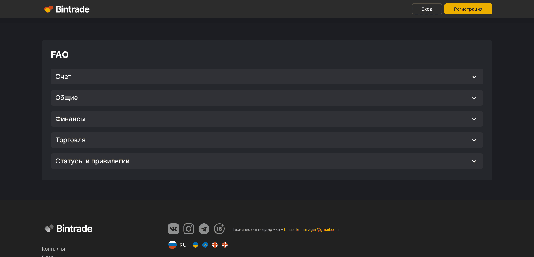This screenshot has height=257, width=534.
Task: Expand the Статусы и привилегии section
Action: [x=267, y=161]
